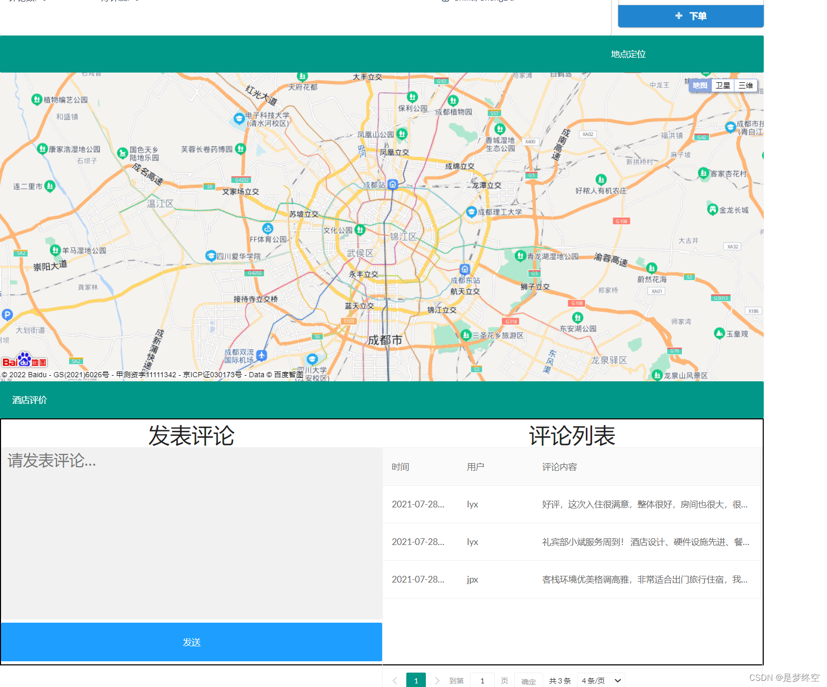Click the FF体育公园 marker icon
827x687 pixels.
[x=267, y=228]
